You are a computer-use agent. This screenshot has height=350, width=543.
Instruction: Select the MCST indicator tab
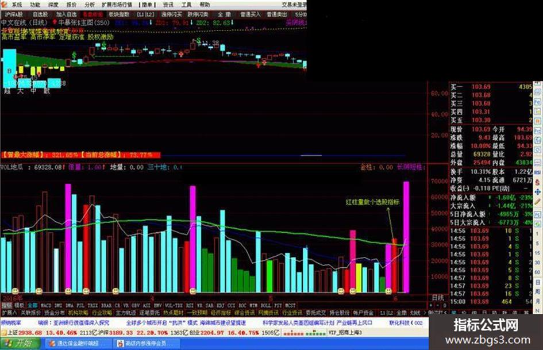click(x=290, y=305)
